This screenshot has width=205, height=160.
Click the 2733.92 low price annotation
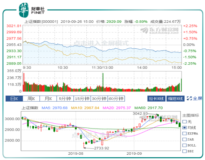(x=101, y=148)
